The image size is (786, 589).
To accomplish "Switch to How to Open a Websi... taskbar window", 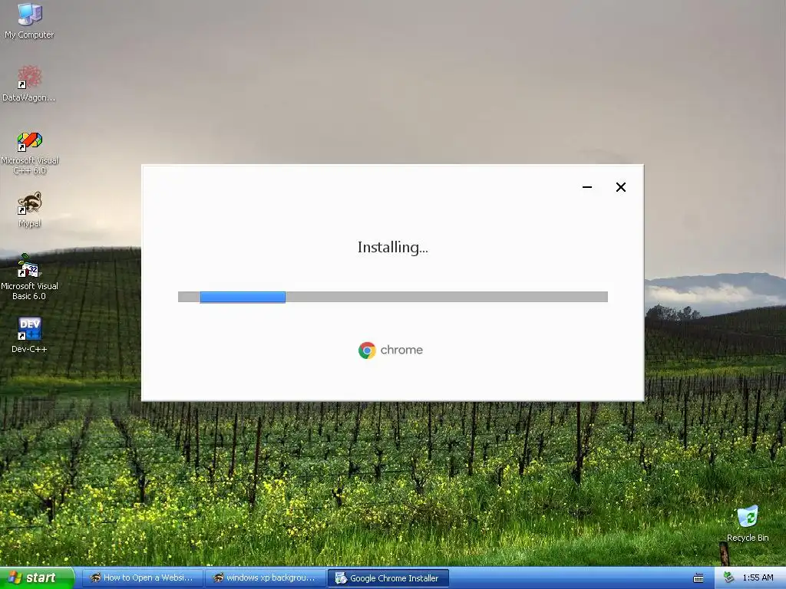I will point(144,578).
